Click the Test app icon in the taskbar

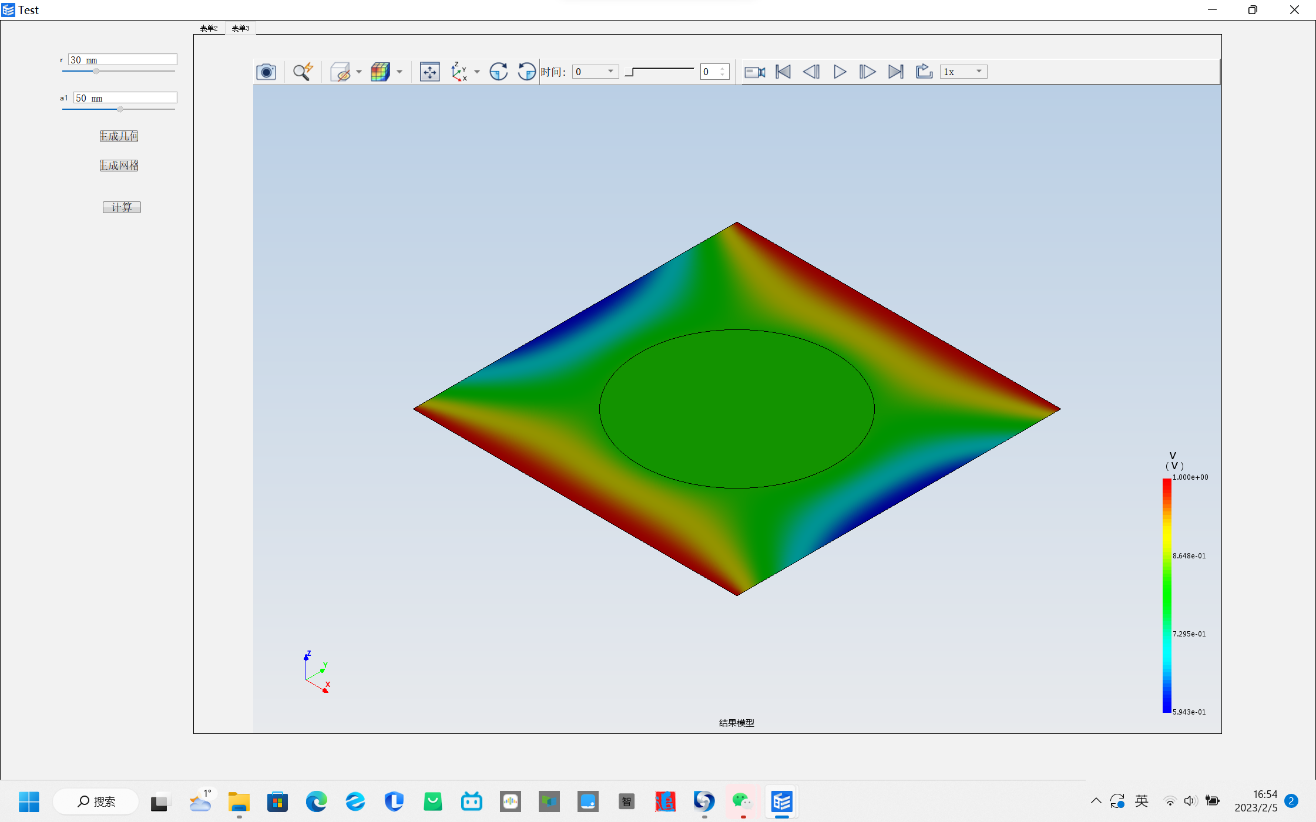[x=782, y=801]
